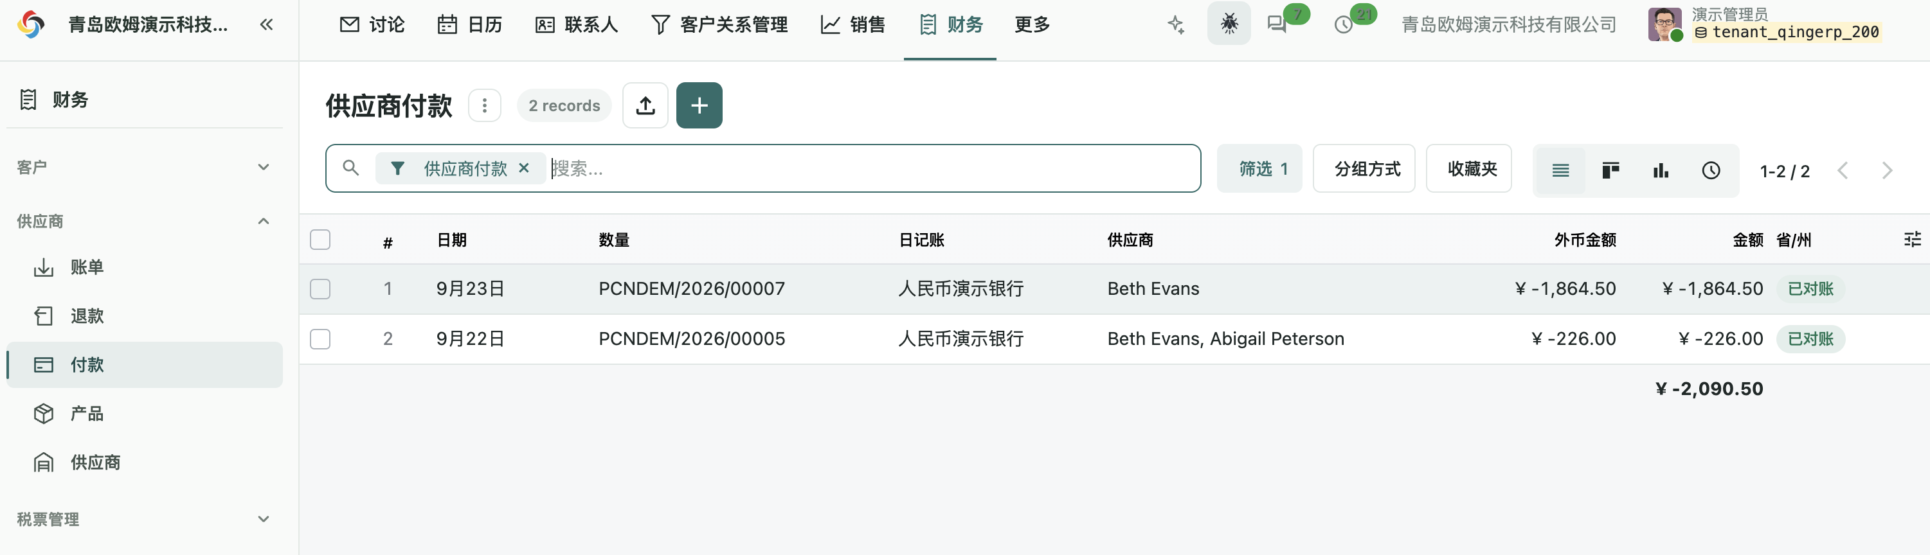Open the three-dot actions menu
Image resolution: width=1930 pixels, height=555 pixels.
pyautogui.click(x=485, y=105)
